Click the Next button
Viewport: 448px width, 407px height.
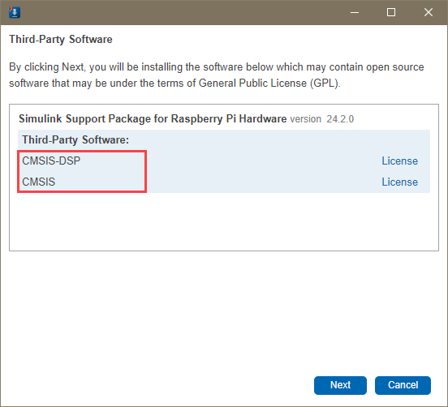340,385
